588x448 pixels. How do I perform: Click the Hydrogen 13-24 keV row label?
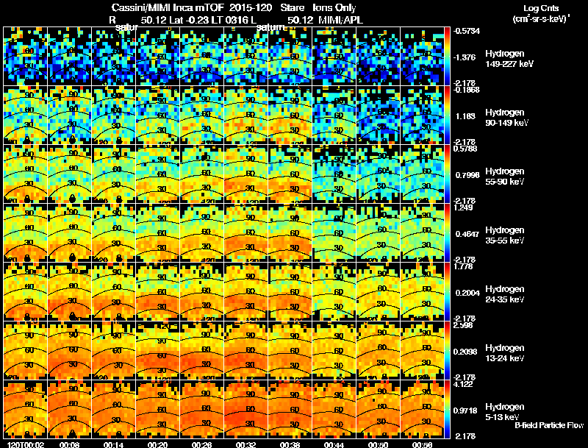pos(504,353)
